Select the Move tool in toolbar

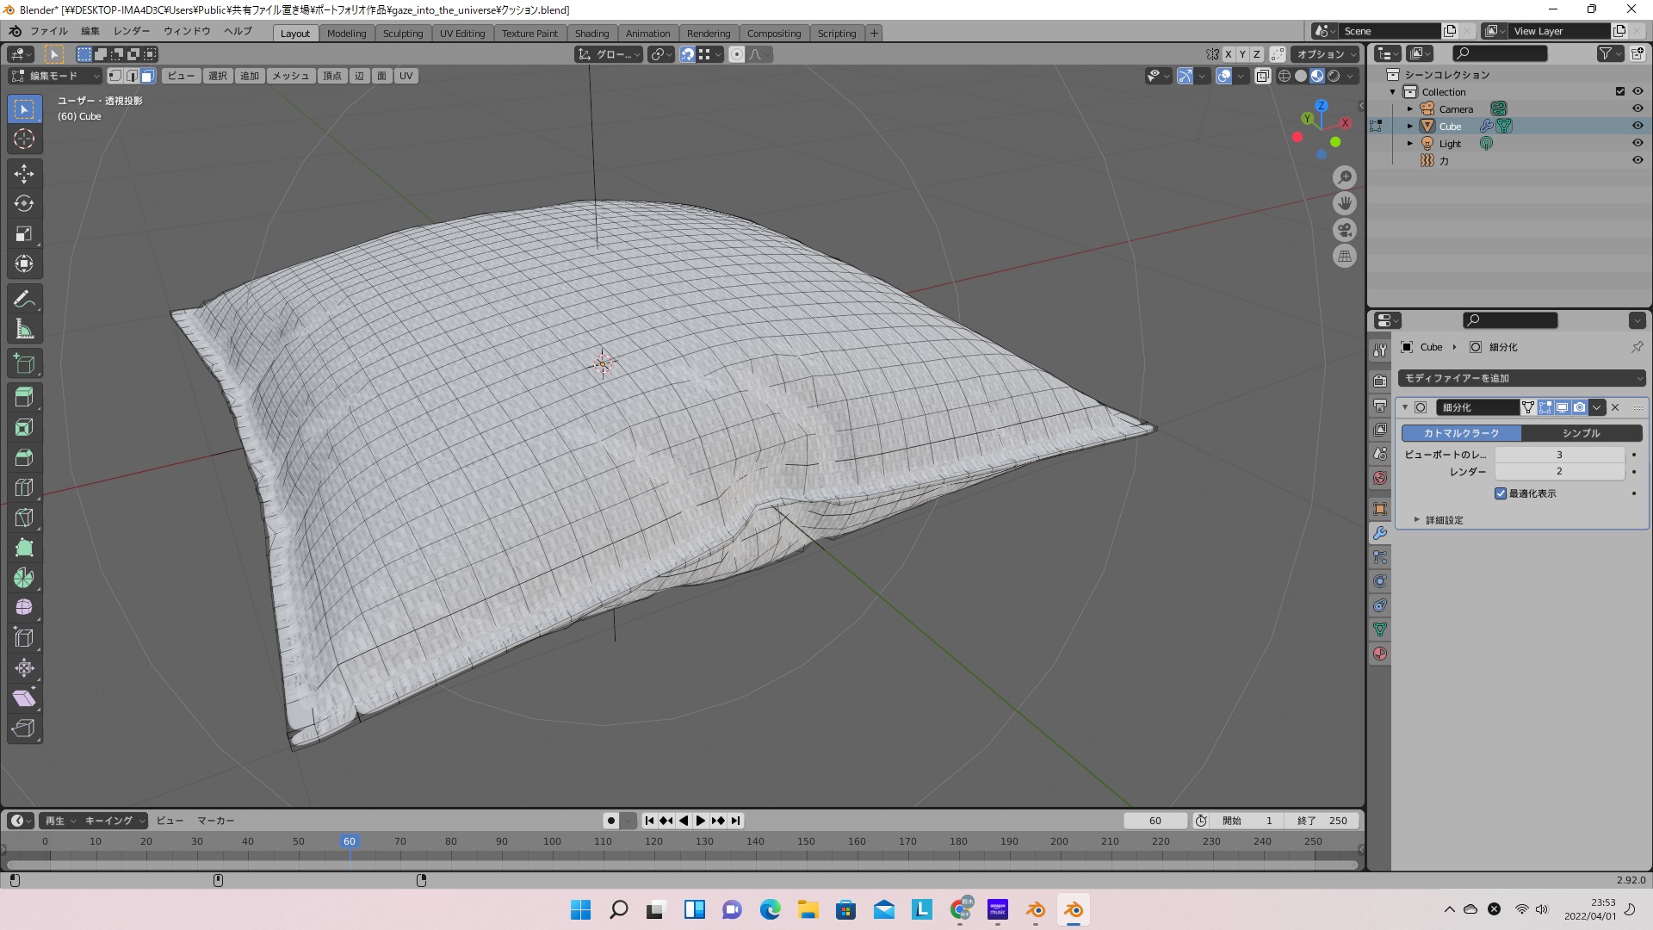click(24, 174)
